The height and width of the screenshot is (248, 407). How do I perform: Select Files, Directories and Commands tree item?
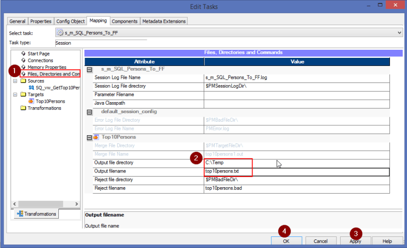coord(53,74)
